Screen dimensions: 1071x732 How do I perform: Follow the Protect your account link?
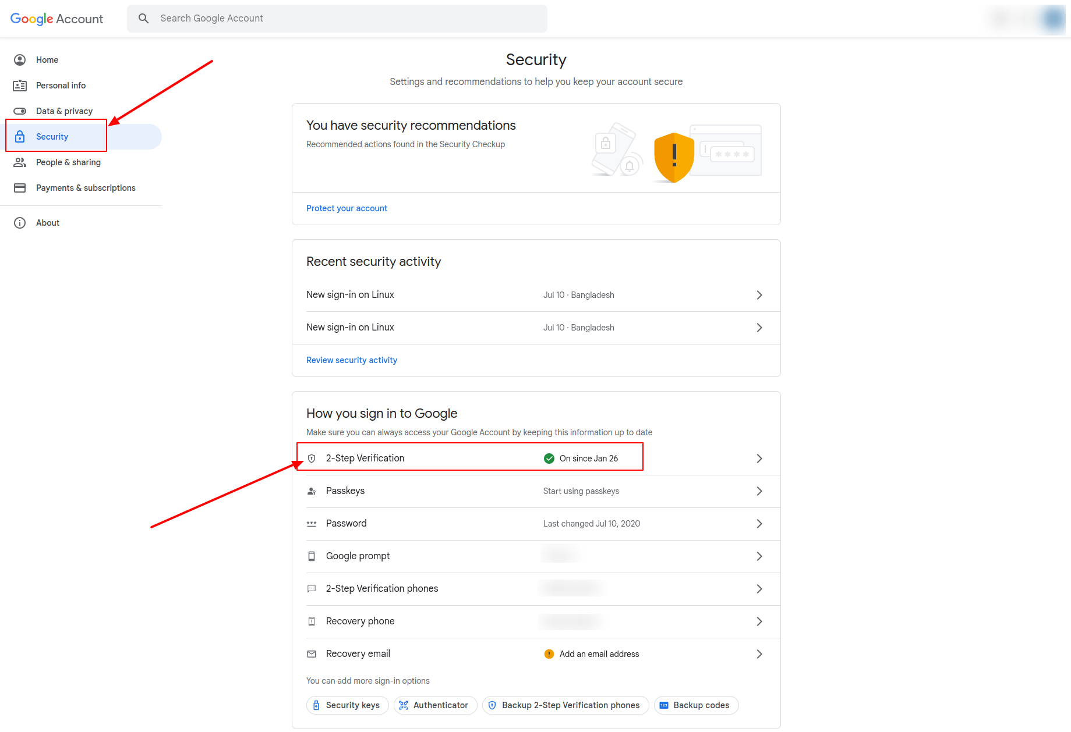pyautogui.click(x=347, y=208)
